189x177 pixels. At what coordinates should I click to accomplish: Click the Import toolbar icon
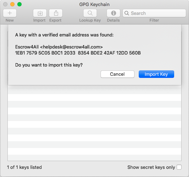point(40,13)
